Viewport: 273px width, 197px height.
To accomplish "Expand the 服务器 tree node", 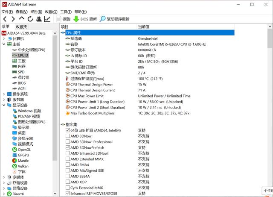I will 4,100.
